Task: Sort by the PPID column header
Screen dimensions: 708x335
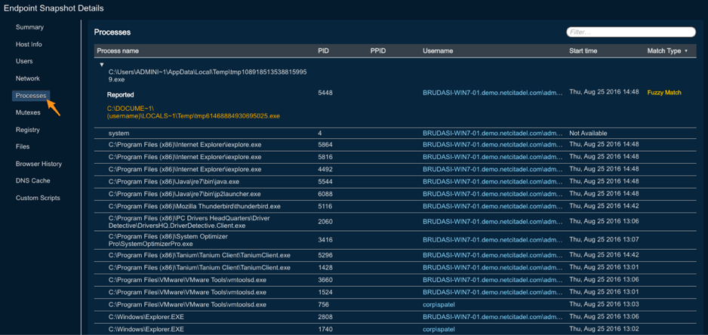Action: pyautogui.click(x=377, y=51)
